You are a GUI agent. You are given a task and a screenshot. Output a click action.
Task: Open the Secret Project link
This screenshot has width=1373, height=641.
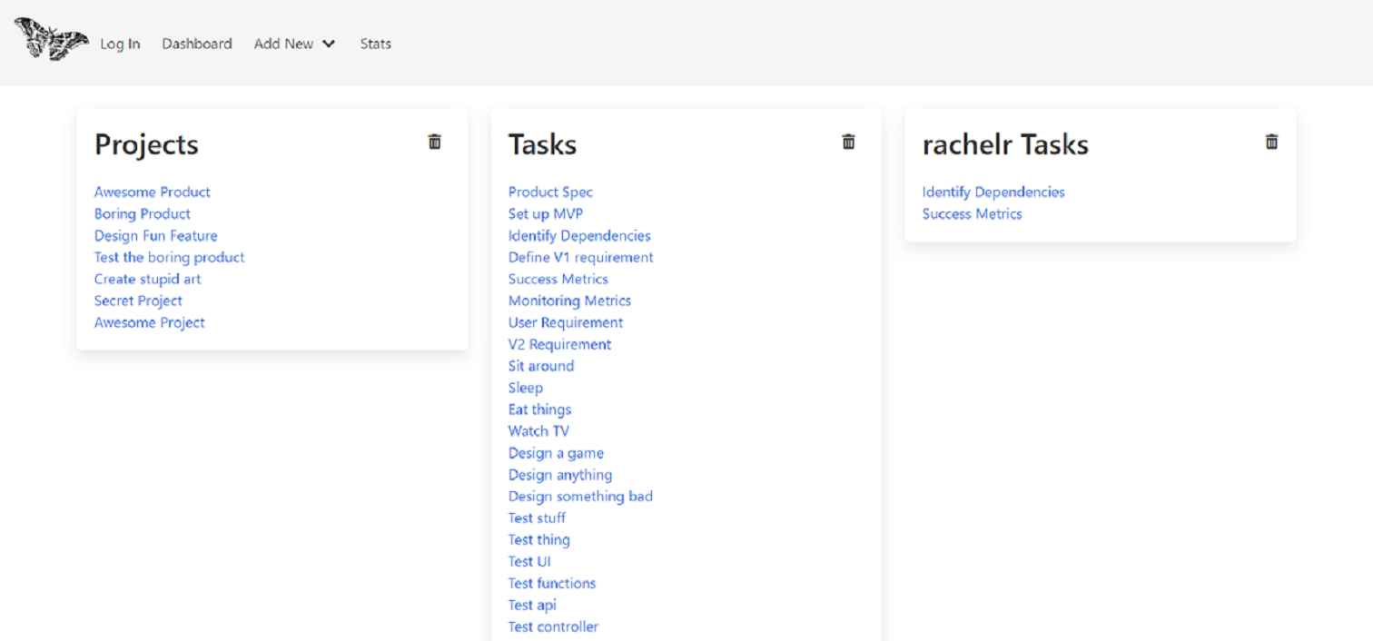138,301
